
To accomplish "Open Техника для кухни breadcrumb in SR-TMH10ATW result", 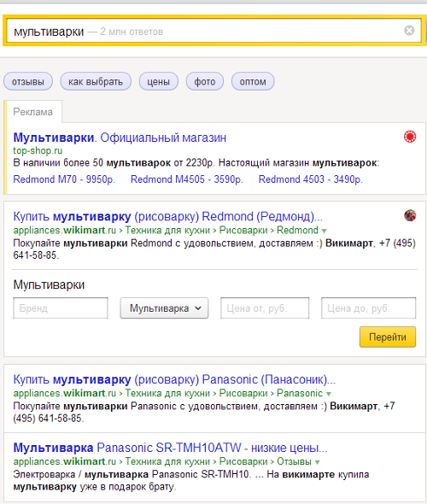I will (167, 462).
